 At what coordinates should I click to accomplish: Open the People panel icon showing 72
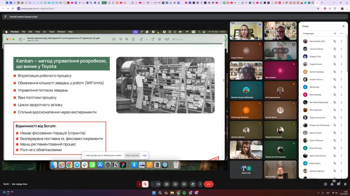point(332,184)
